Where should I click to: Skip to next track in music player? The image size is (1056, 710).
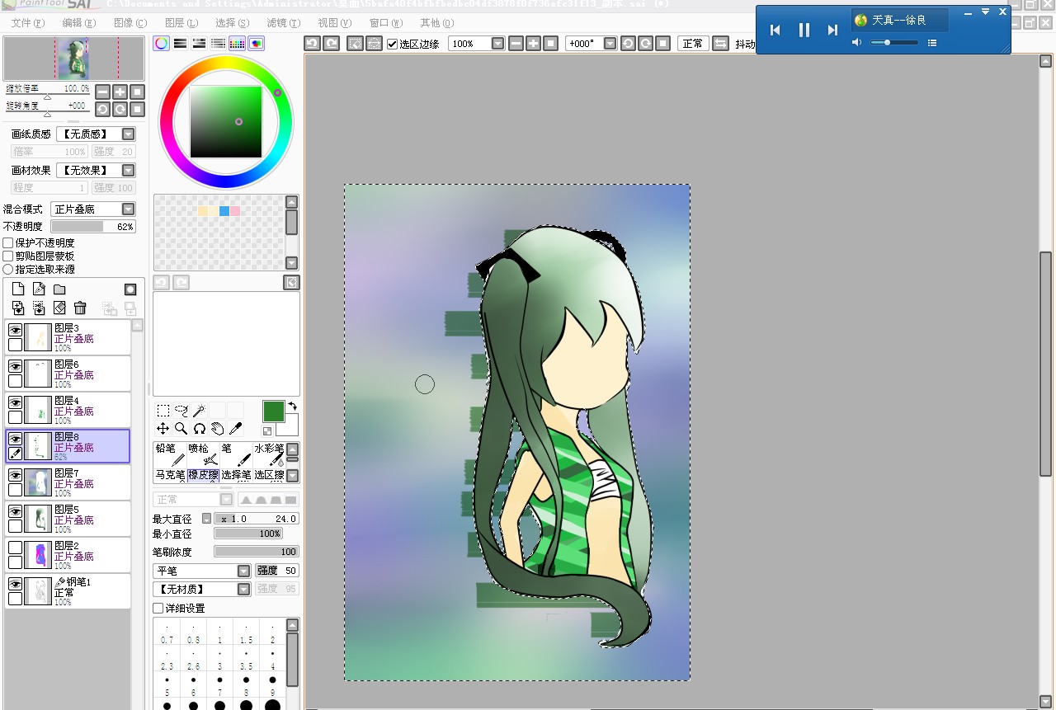pos(832,31)
